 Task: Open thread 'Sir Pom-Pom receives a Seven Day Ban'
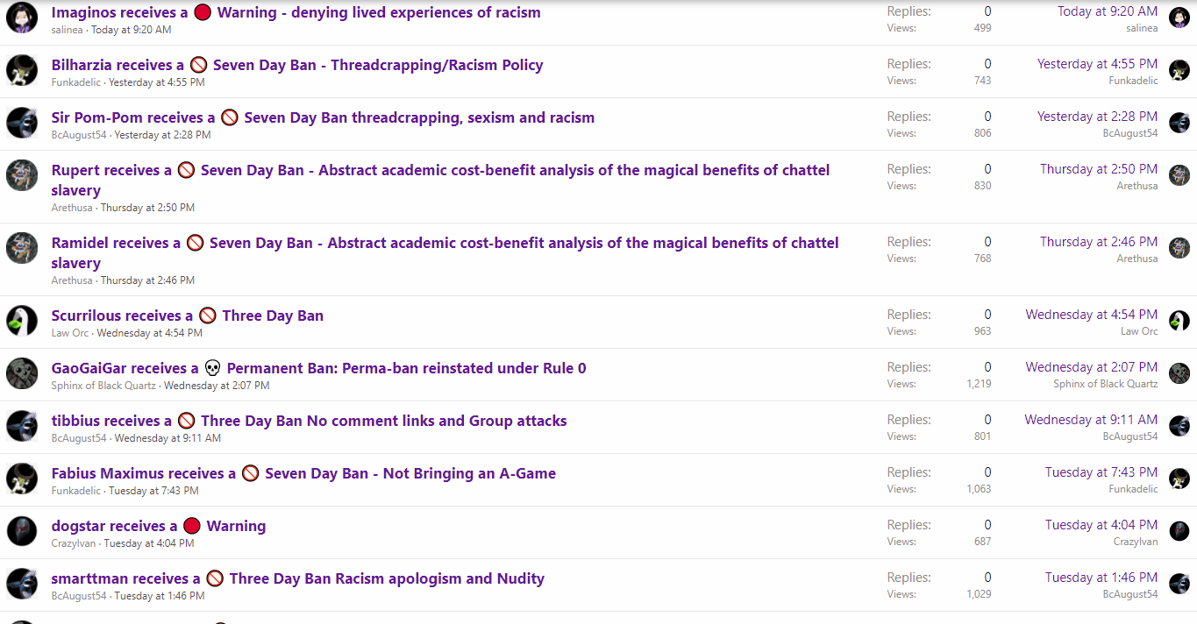click(x=323, y=117)
